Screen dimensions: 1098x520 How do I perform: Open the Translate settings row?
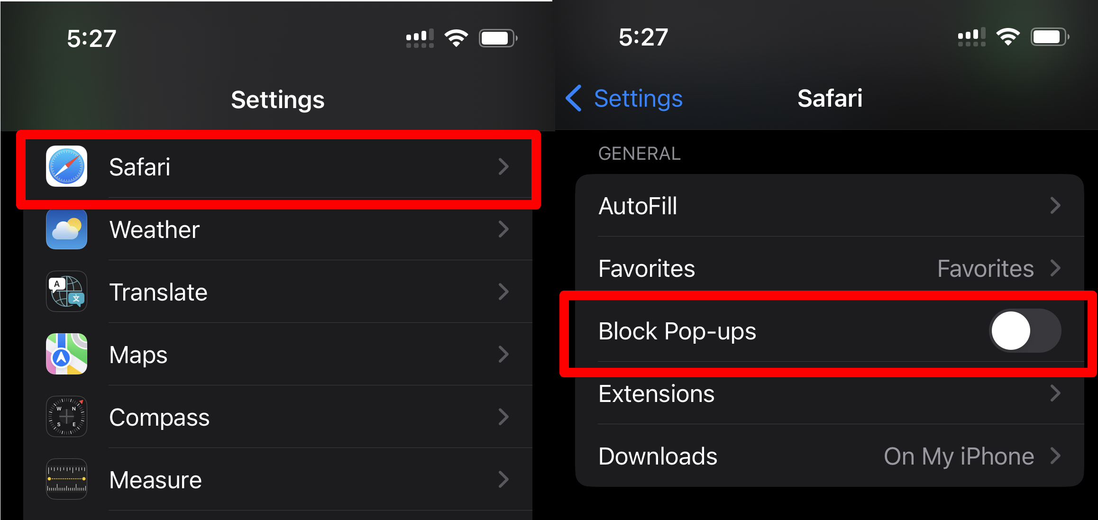(278, 292)
